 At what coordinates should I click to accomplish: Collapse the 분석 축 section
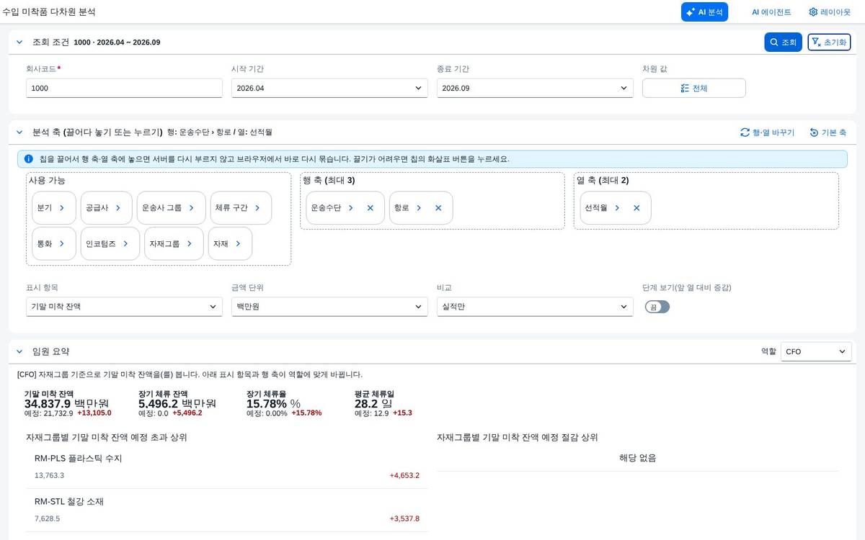click(x=19, y=132)
